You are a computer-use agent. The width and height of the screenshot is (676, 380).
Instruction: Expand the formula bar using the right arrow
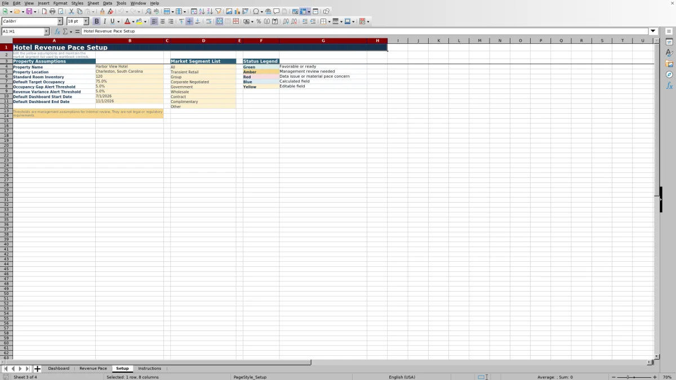pos(653,31)
